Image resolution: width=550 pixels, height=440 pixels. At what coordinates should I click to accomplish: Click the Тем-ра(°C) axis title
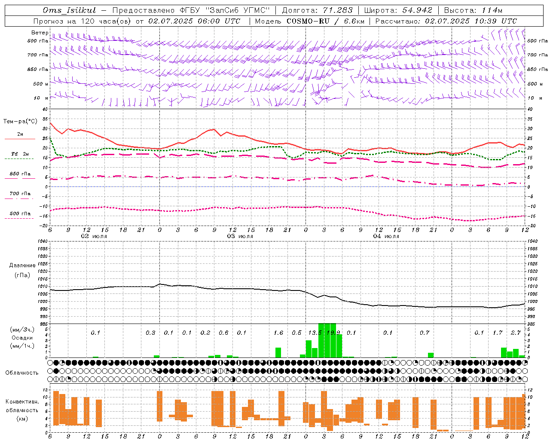20,122
